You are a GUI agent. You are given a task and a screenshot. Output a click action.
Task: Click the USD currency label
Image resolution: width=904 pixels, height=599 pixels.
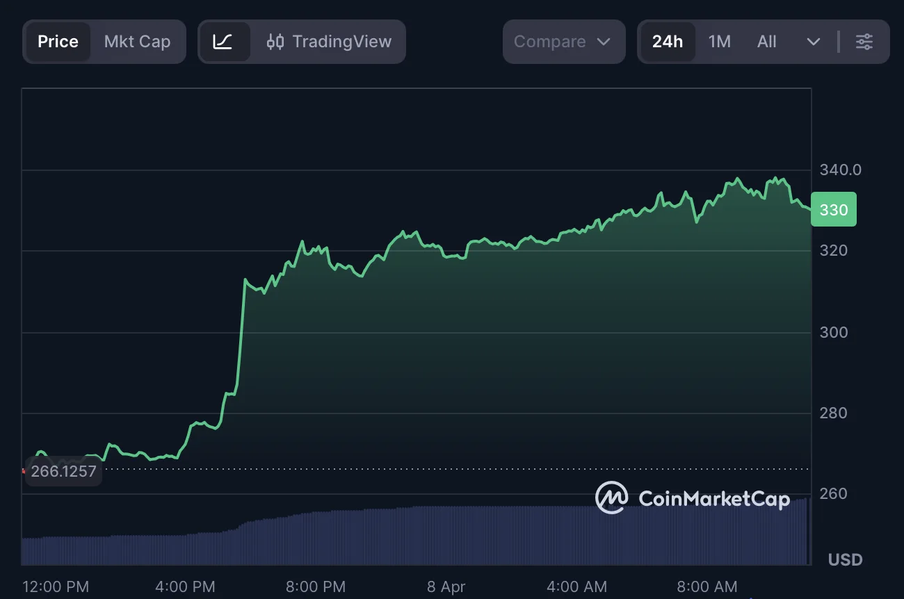[x=845, y=559]
